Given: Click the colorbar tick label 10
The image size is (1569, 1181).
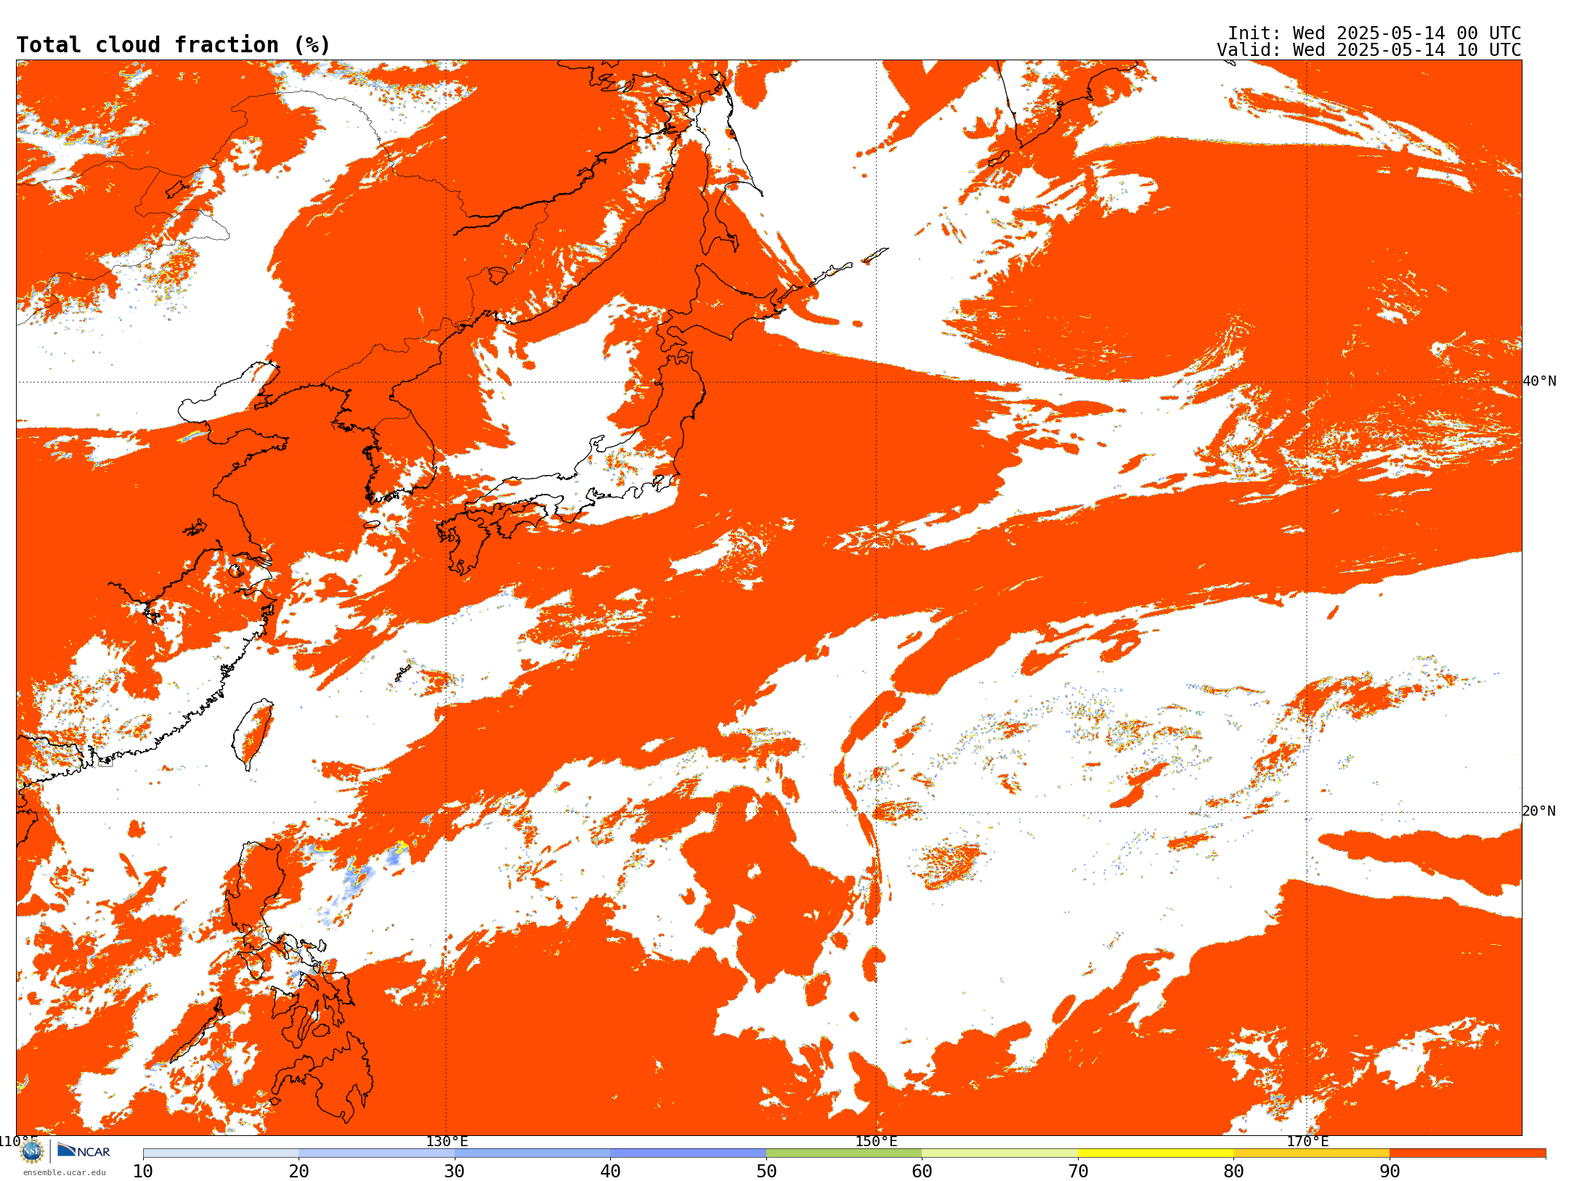Looking at the screenshot, I should click(143, 1172).
